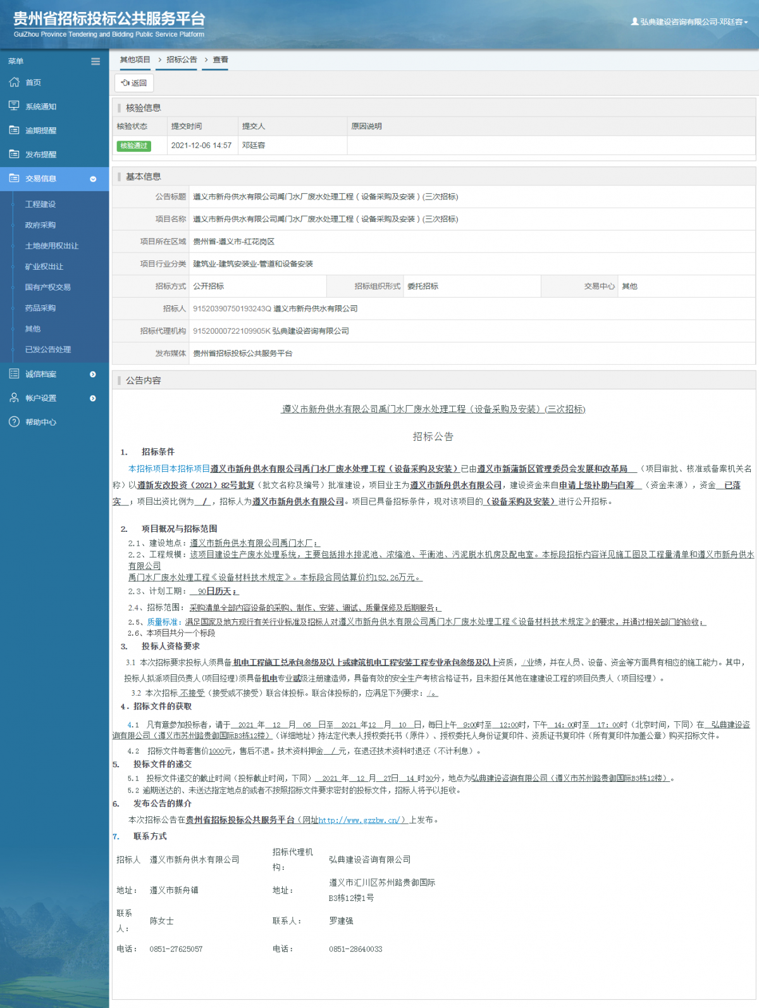Open the www.gzzbw.cn hyperlink
The height and width of the screenshot is (1008, 759).
359,820
